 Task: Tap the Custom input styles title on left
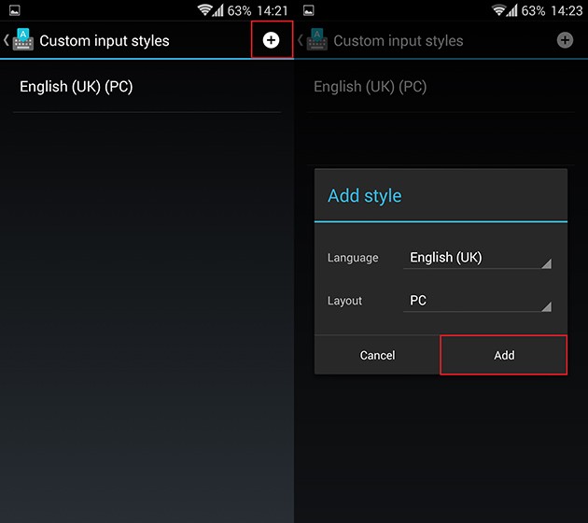(105, 41)
